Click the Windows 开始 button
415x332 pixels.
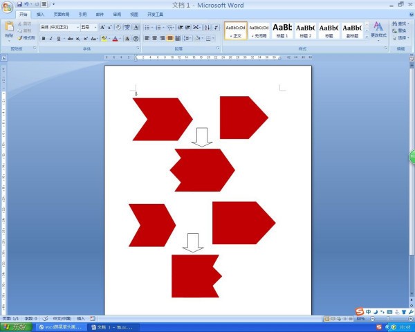click(x=17, y=326)
